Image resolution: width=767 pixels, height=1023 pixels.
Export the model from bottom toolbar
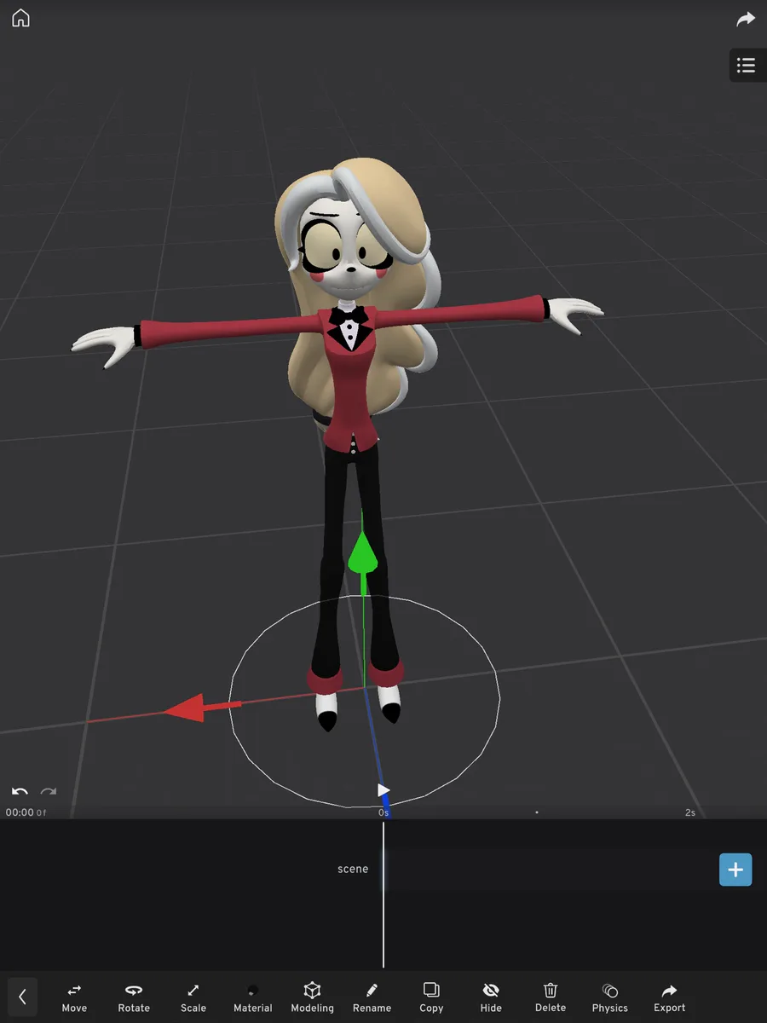670,997
